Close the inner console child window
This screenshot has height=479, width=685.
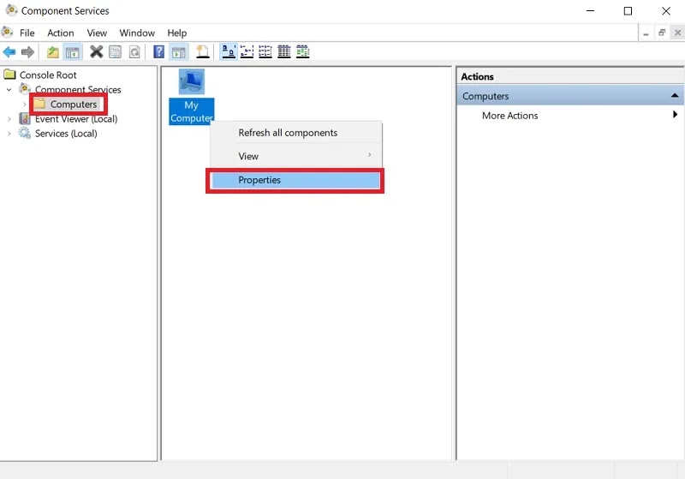(x=677, y=33)
